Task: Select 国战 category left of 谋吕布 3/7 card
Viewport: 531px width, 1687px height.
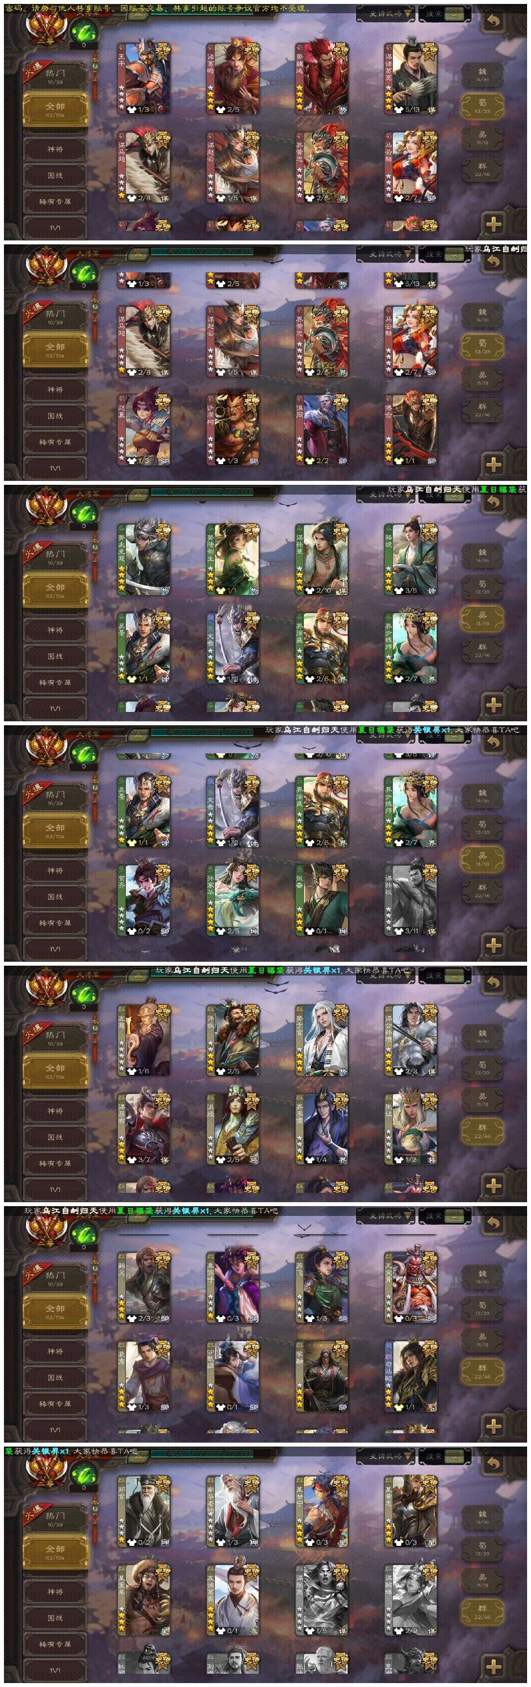Action: pos(55,1137)
